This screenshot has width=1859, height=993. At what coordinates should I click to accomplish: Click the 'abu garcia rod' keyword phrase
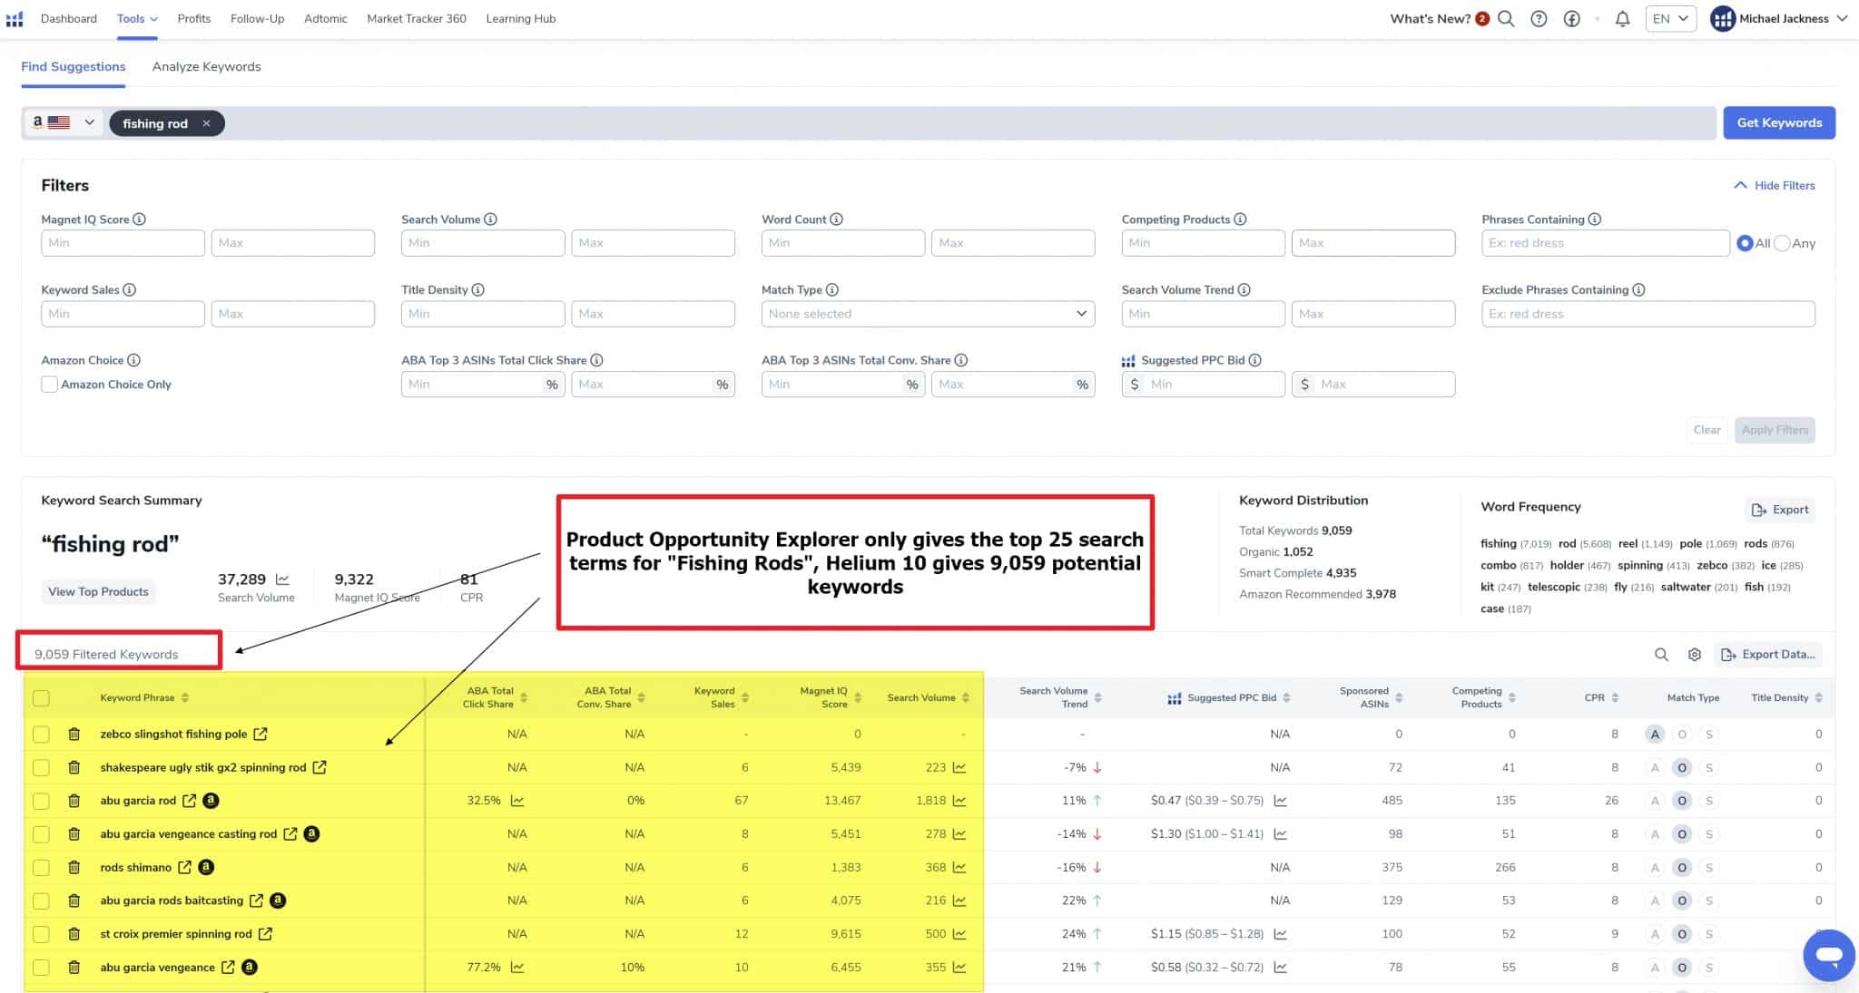pos(138,801)
